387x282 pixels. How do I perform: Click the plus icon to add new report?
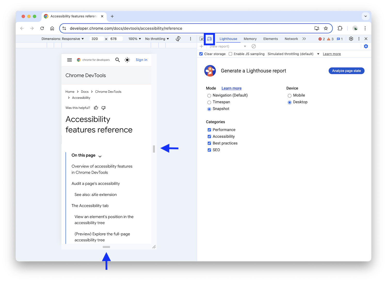(x=201, y=46)
